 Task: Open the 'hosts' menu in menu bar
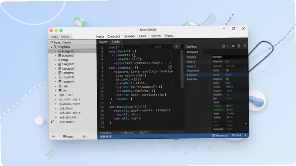pyautogui.click(x=100, y=37)
